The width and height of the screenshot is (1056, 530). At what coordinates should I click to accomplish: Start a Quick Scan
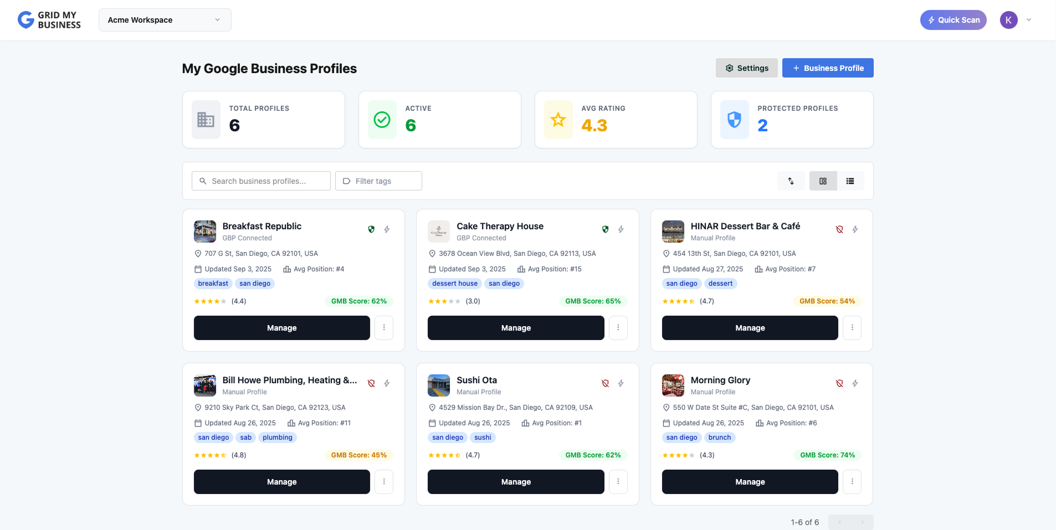tap(953, 20)
